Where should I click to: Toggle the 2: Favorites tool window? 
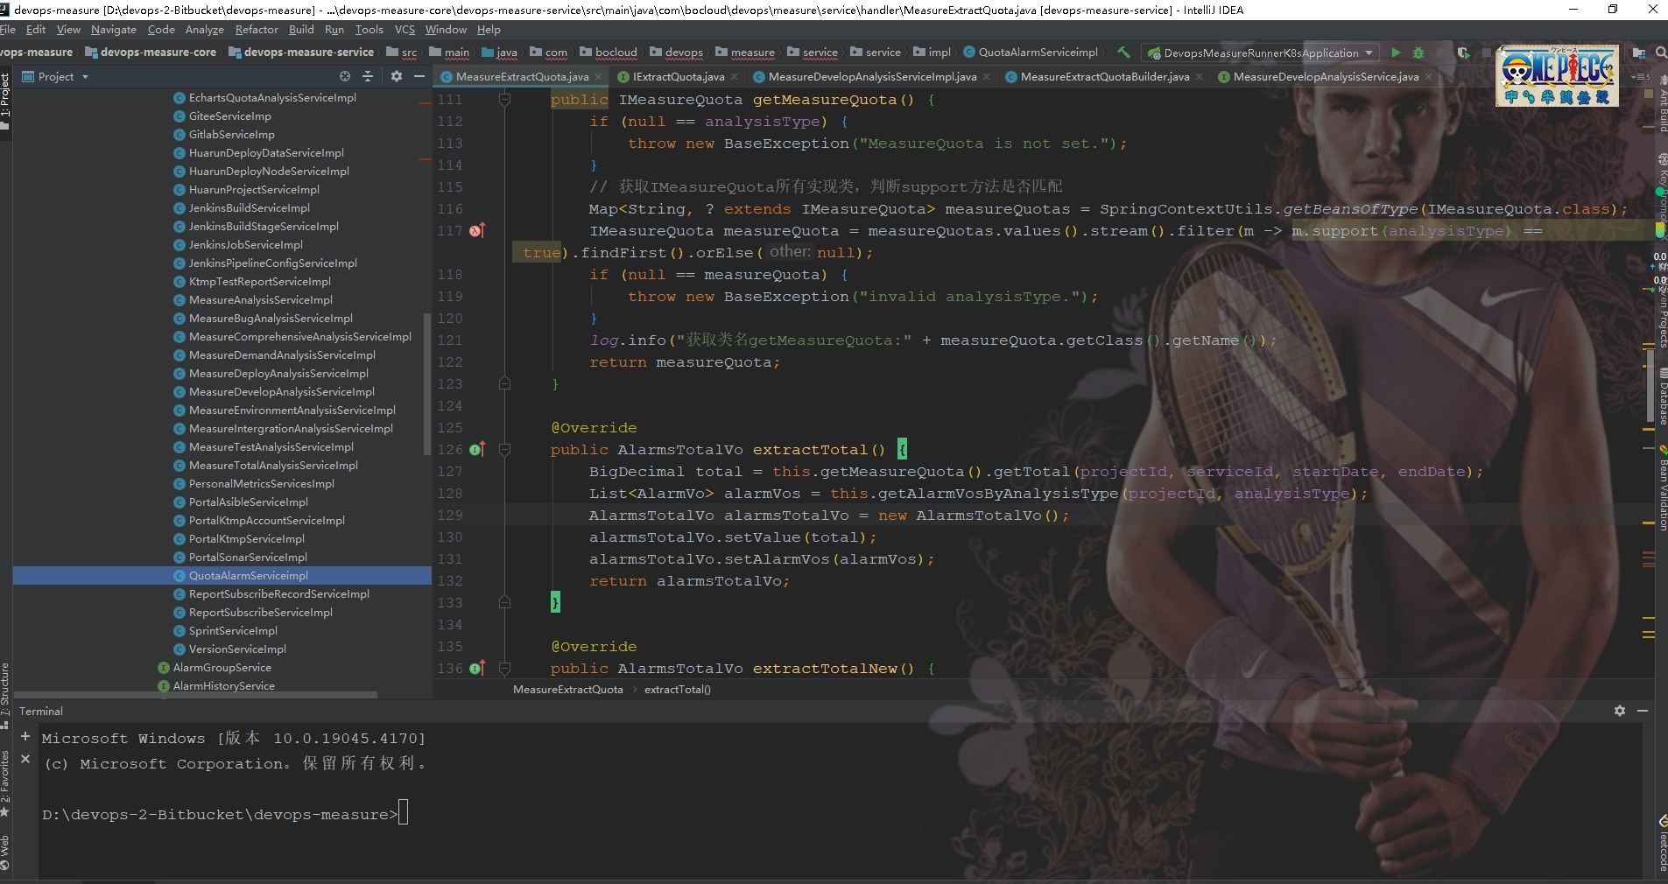tap(5, 783)
